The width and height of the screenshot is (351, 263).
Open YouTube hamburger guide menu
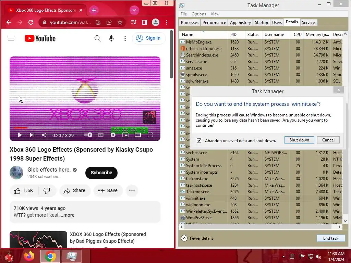11,38
